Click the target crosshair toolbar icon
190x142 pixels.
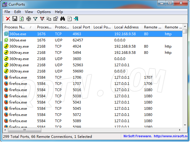(28, 19)
